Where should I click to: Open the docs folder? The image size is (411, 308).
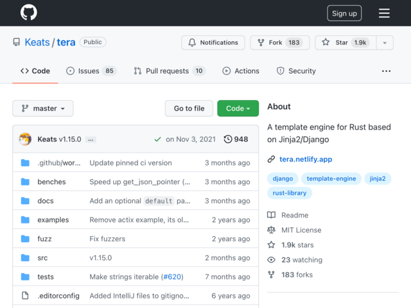pyautogui.click(x=46, y=201)
